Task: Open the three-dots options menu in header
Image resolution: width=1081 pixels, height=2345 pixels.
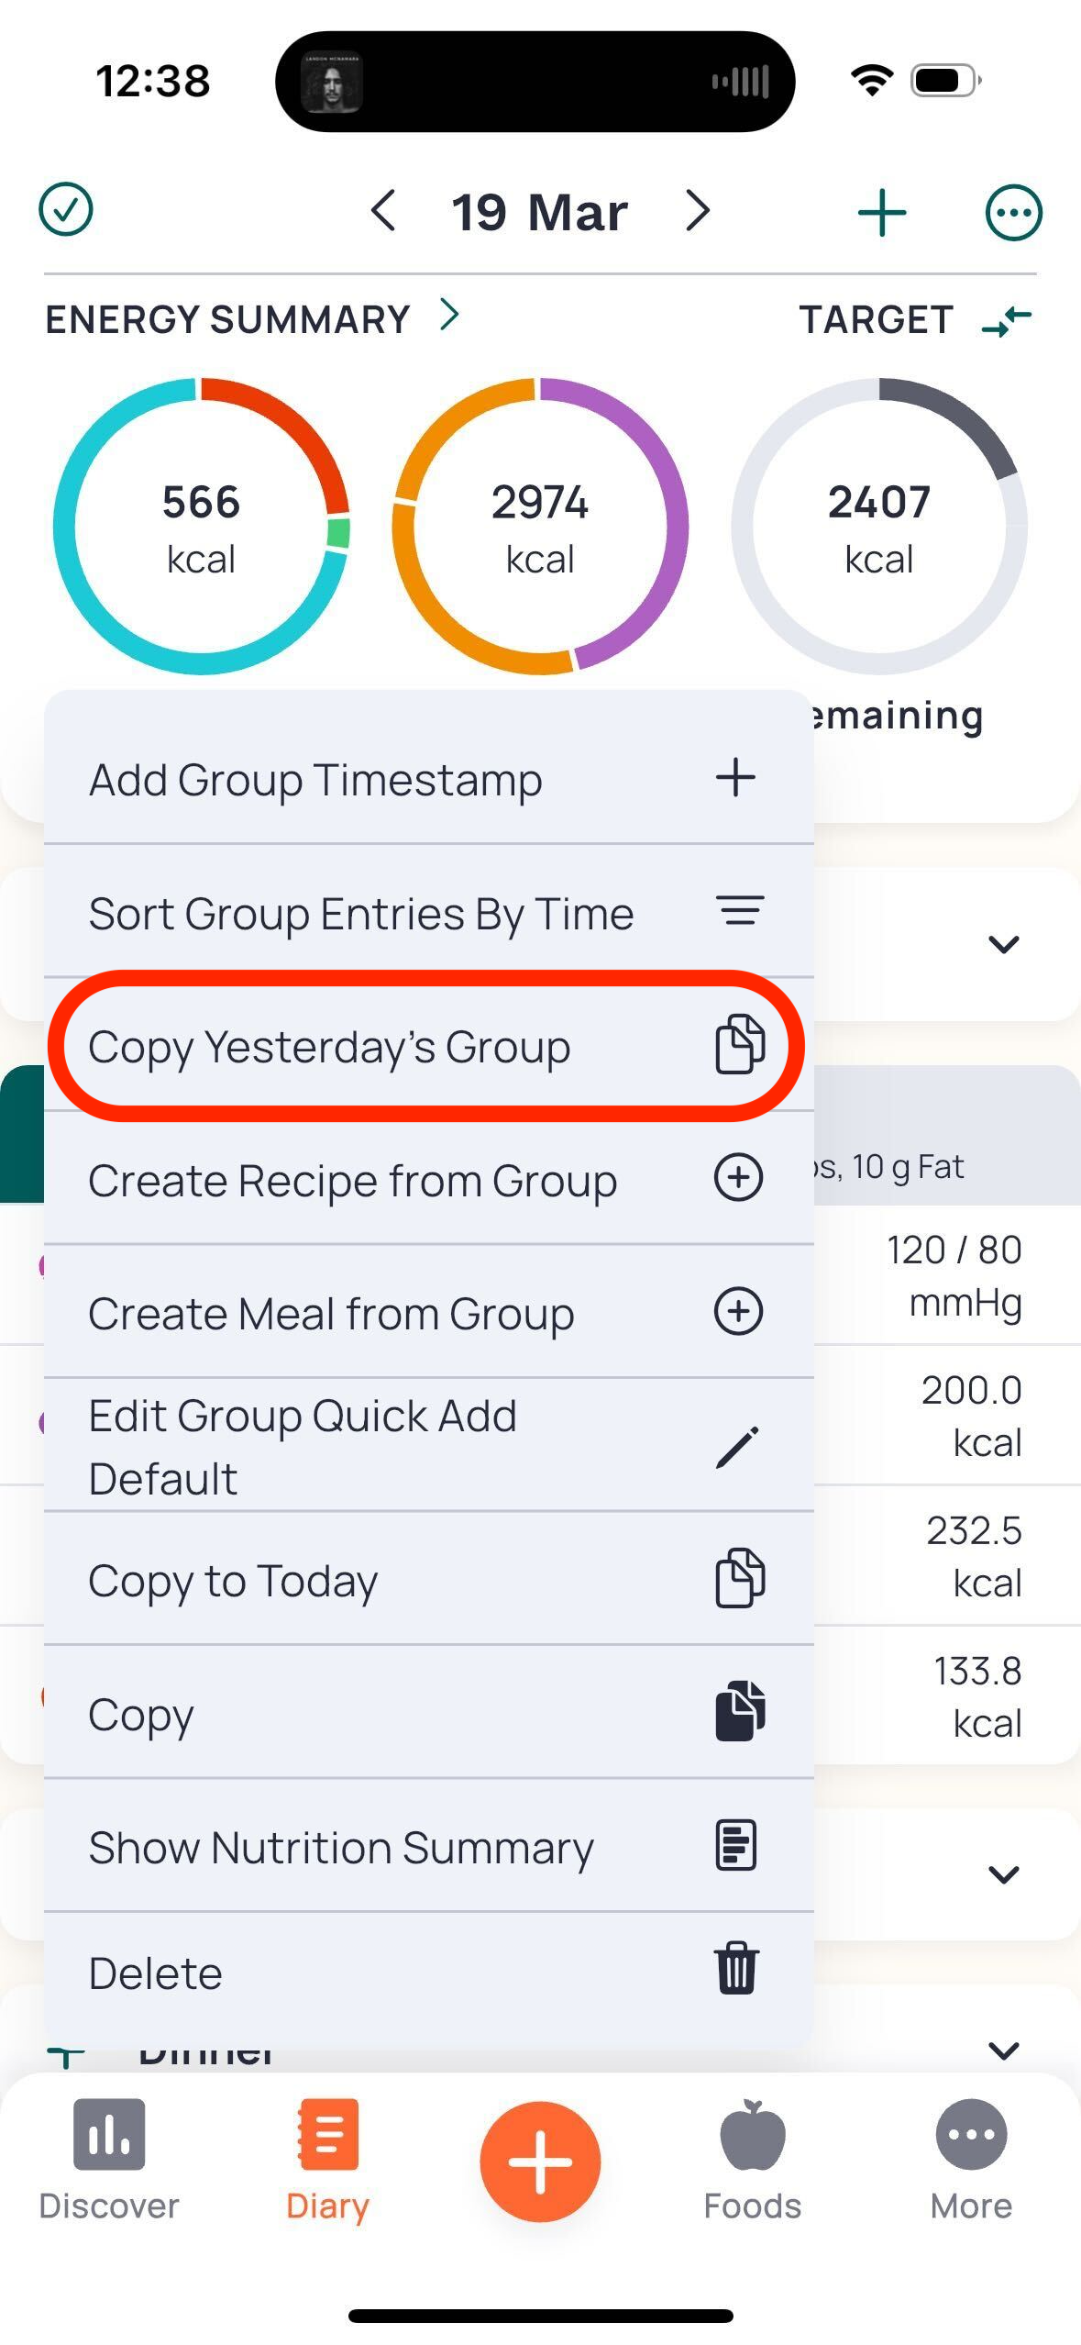Action: 1013,213
